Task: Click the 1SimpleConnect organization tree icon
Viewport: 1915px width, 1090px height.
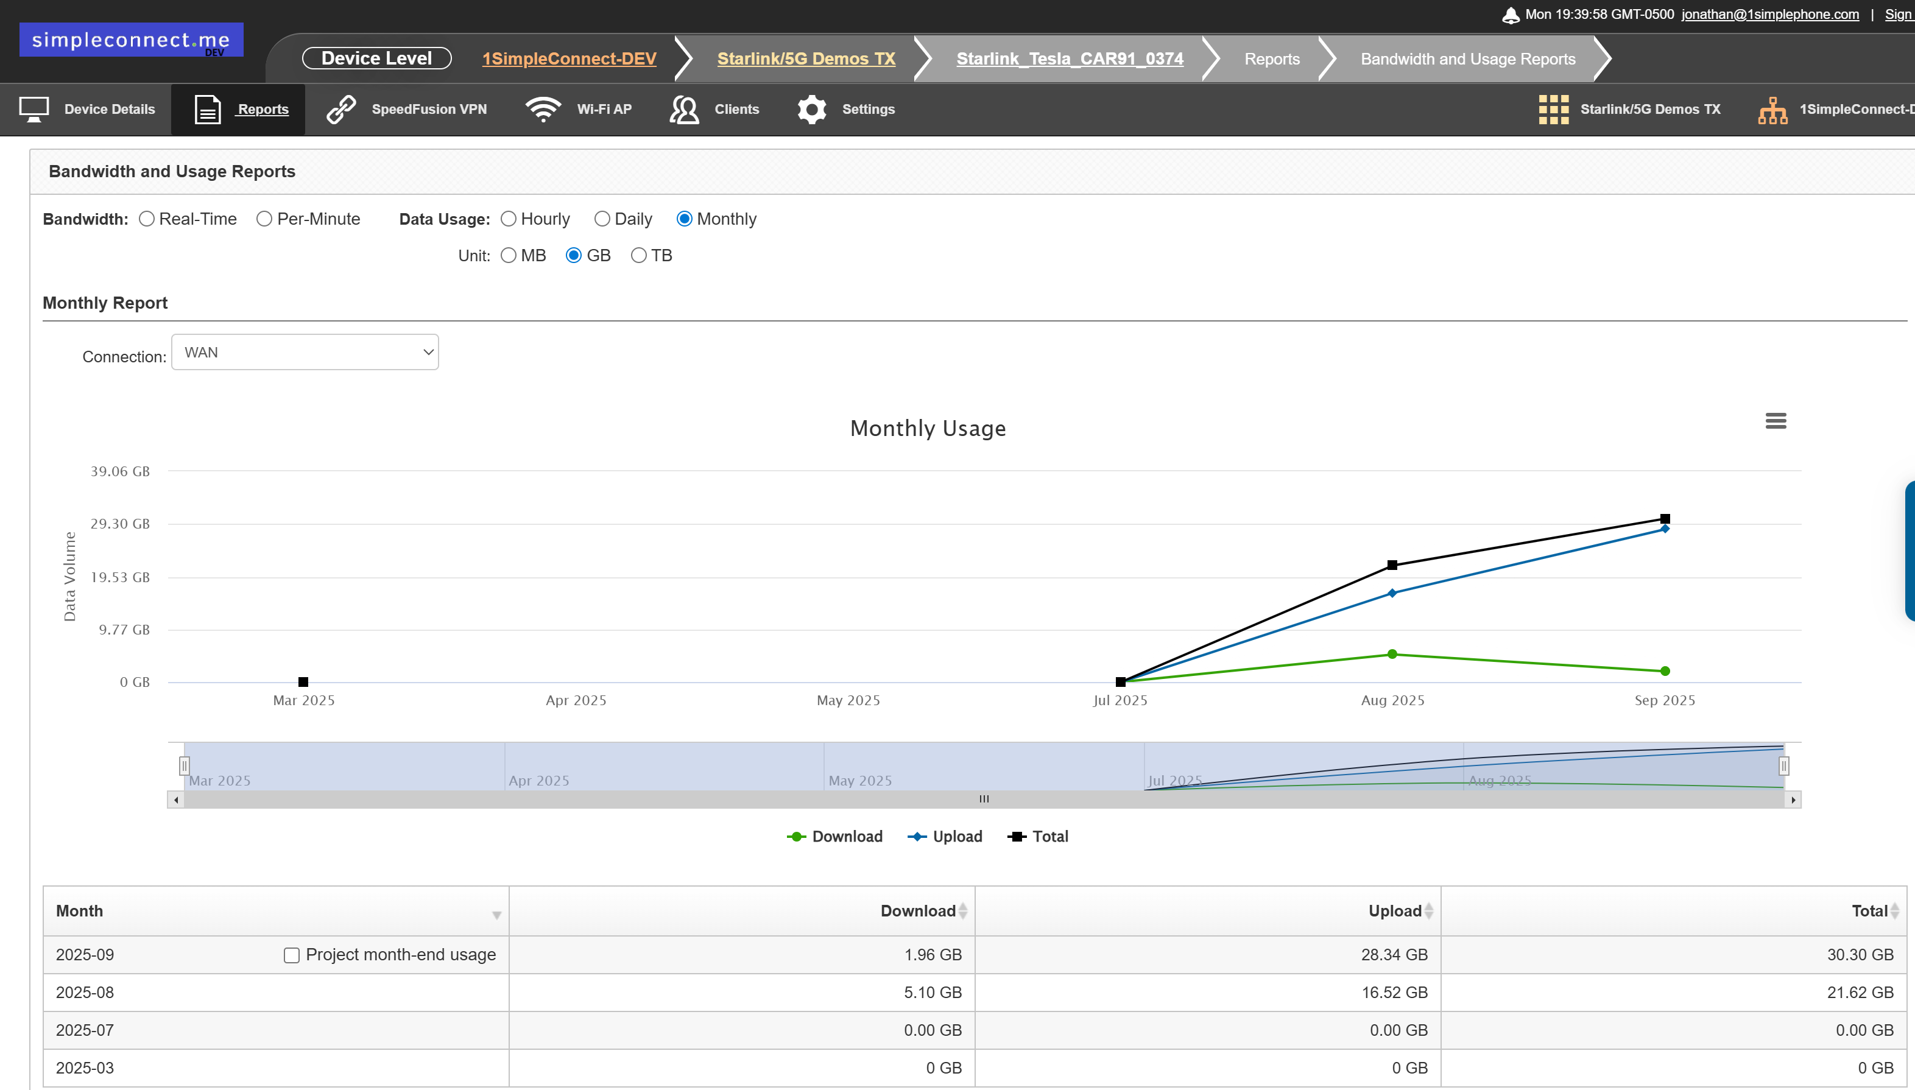Action: pyautogui.click(x=1772, y=110)
